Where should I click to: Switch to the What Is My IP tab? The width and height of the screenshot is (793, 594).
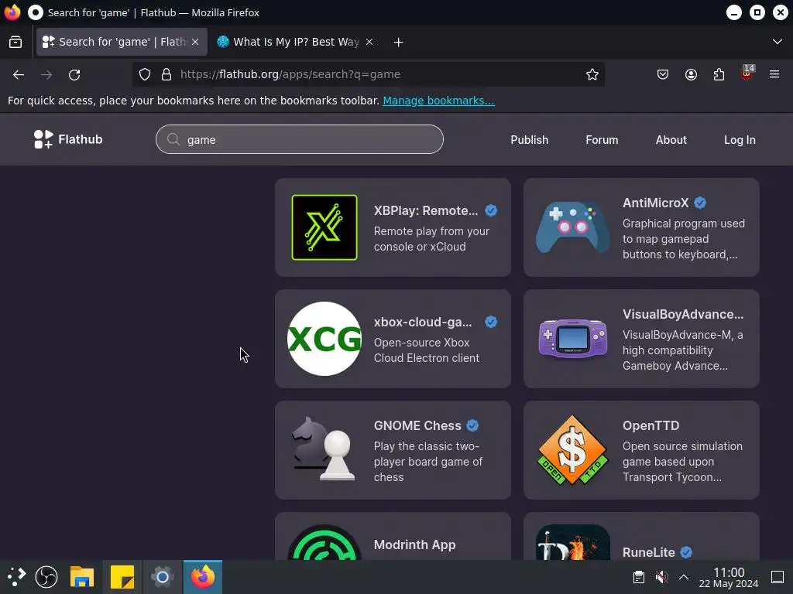[x=297, y=42]
